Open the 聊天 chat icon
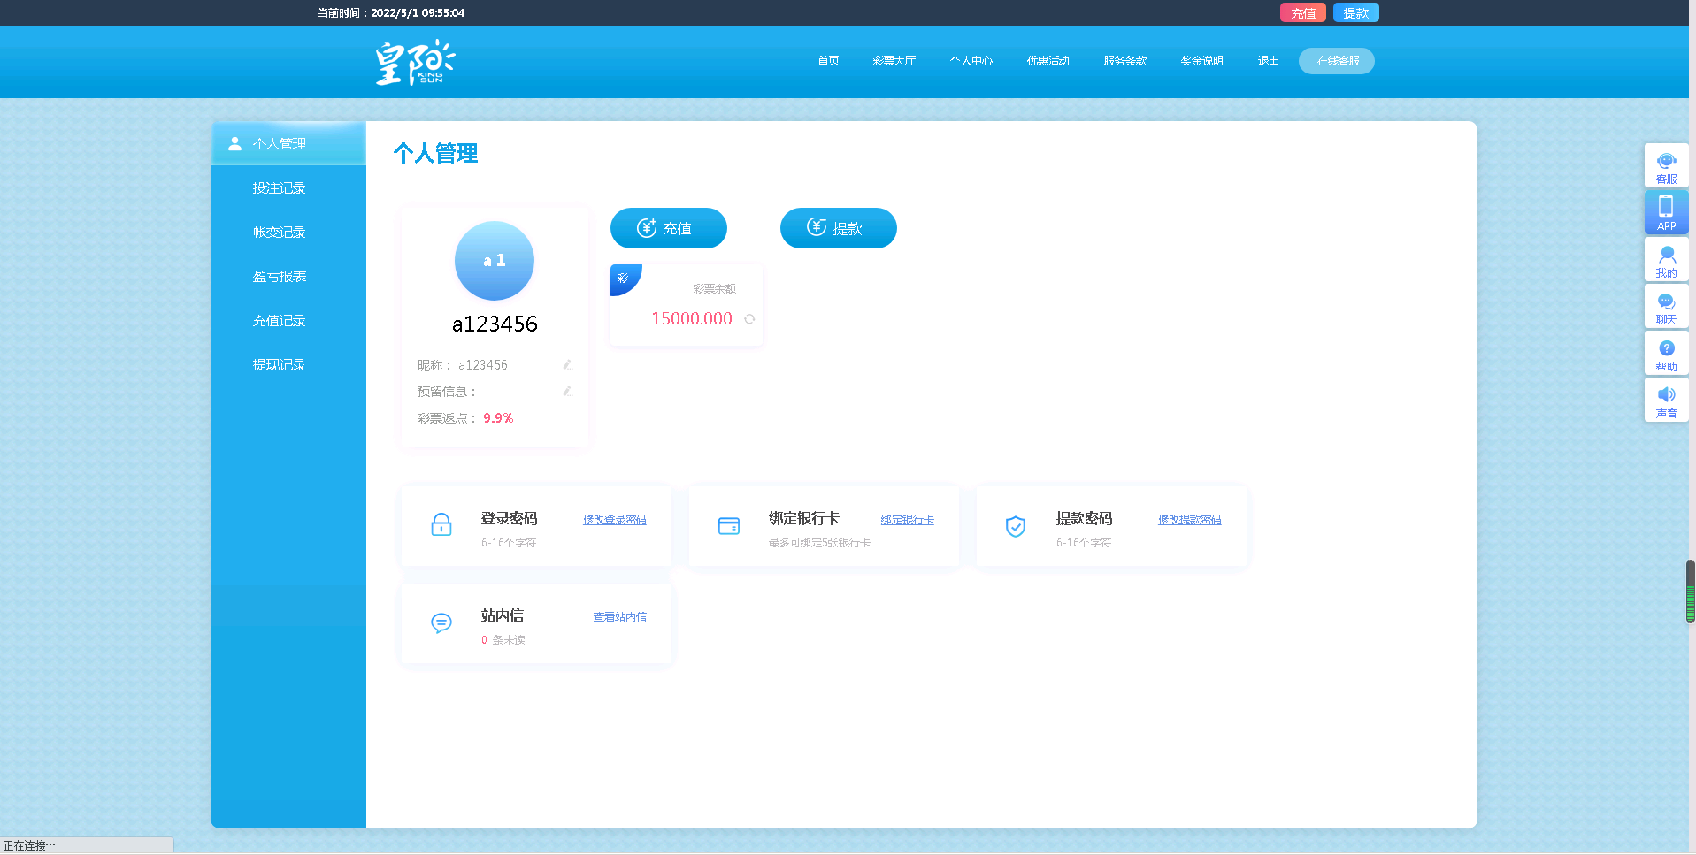 [1666, 307]
